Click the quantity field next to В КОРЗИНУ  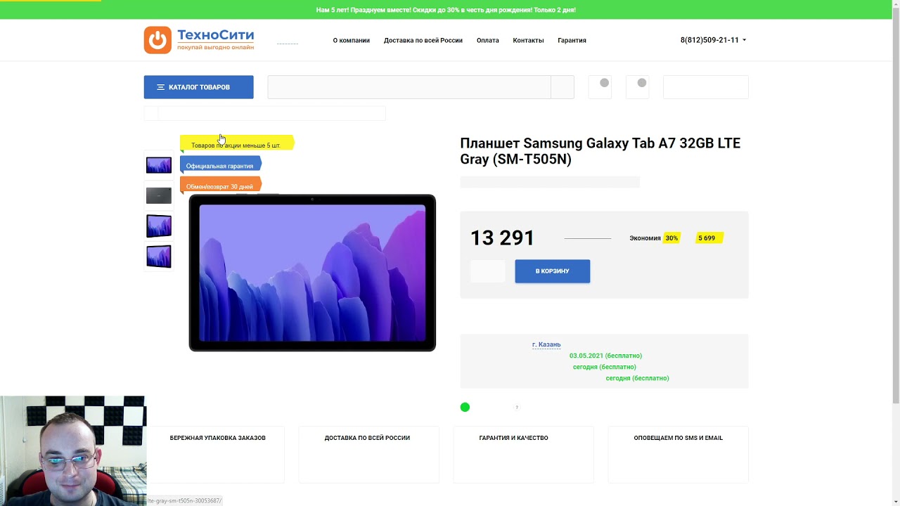coord(487,271)
